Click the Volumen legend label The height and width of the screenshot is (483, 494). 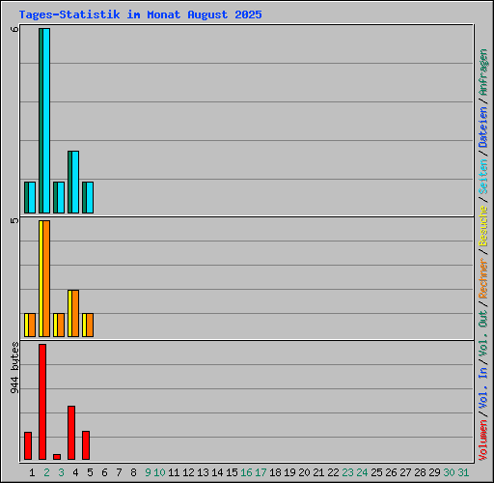pos(483,440)
